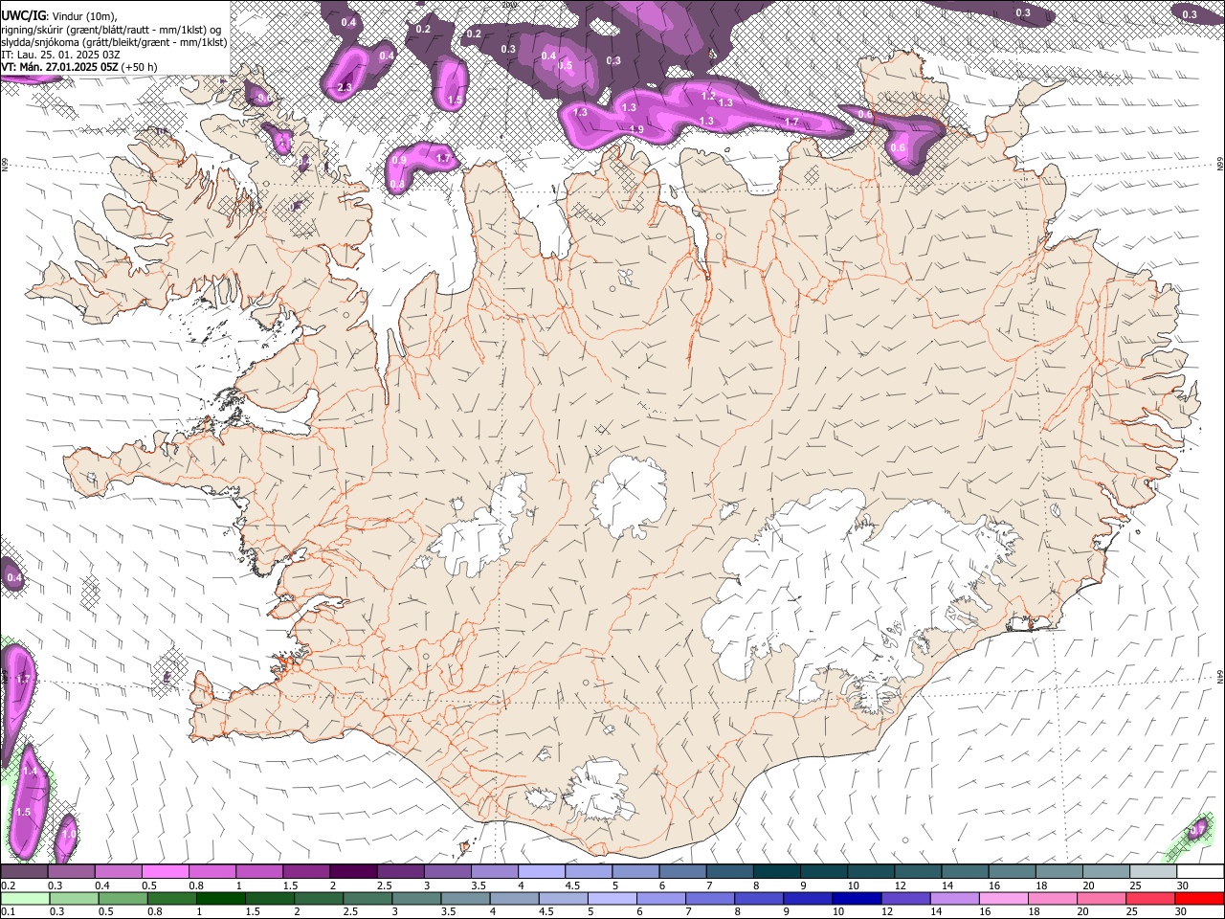Click the "1.0" snowfall value at the bottom left
The height and width of the screenshot is (919, 1225).
coord(68,834)
